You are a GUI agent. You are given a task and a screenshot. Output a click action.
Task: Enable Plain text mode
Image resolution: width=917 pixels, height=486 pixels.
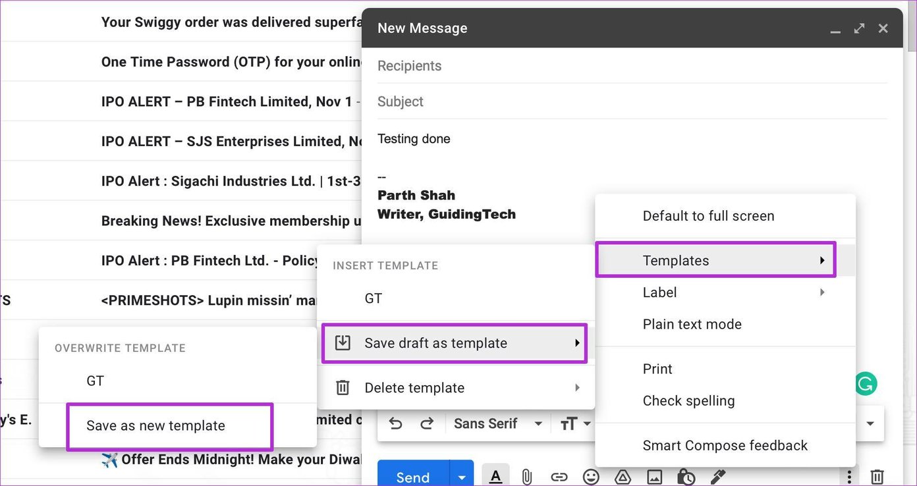(692, 324)
